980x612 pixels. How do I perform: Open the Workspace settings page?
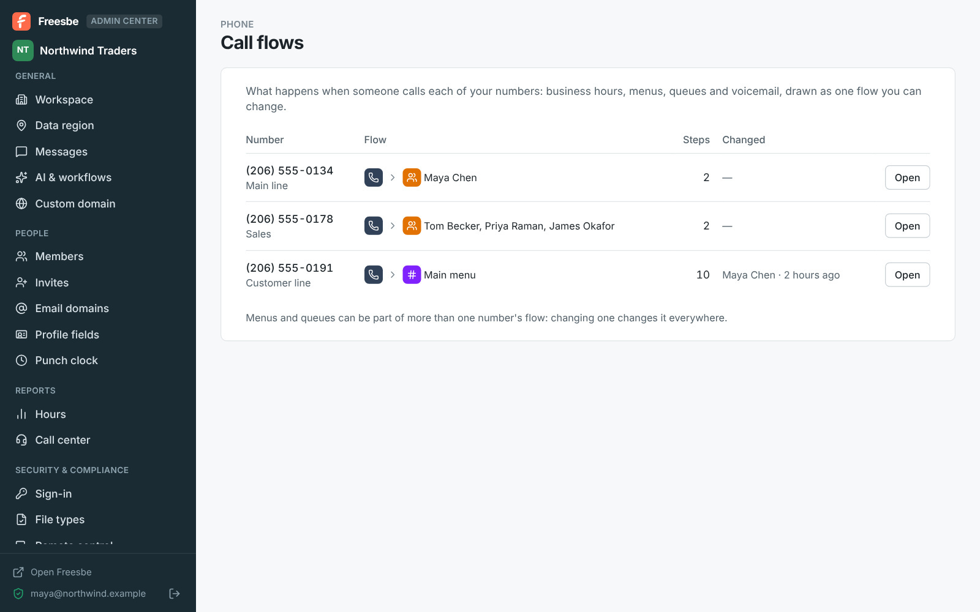pos(98,100)
